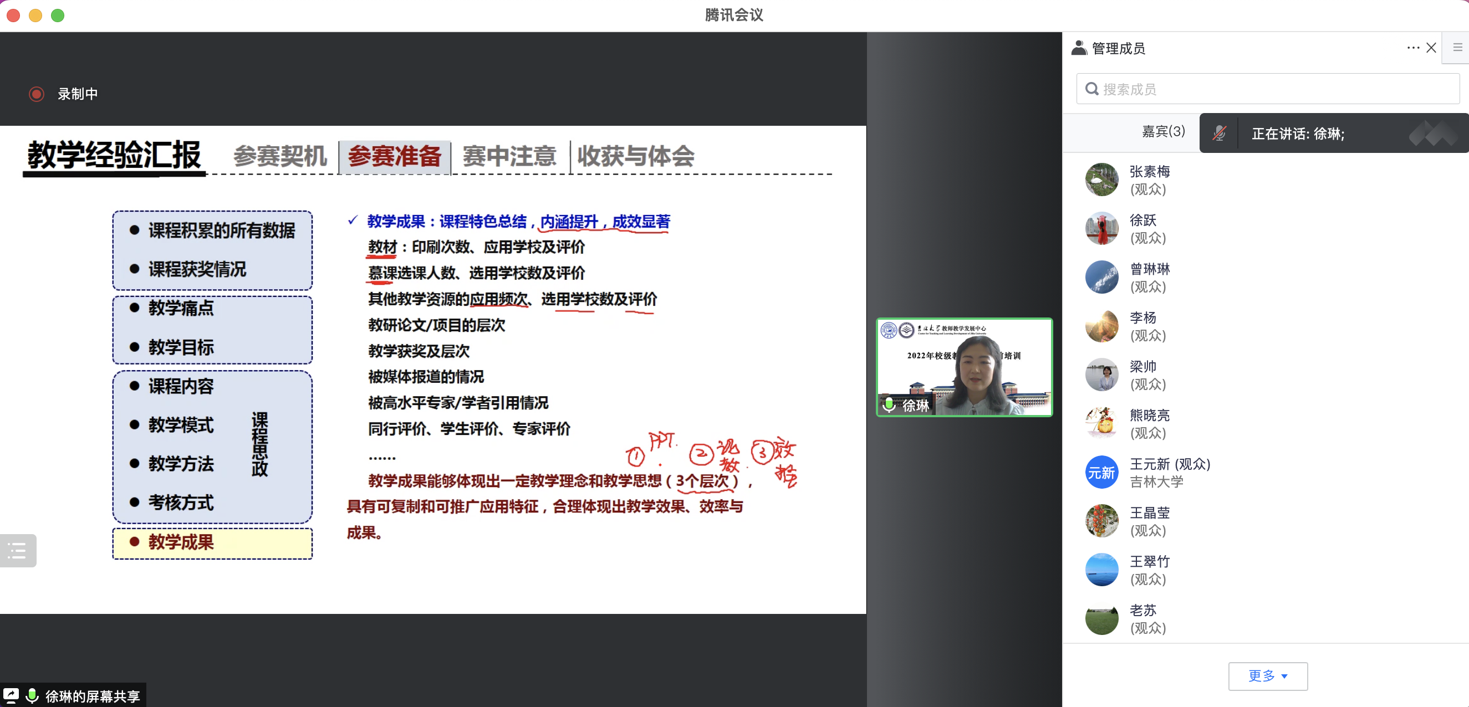Click the search magnifier icon
Image resolution: width=1469 pixels, height=707 pixels.
click(x=1091, y=89)
